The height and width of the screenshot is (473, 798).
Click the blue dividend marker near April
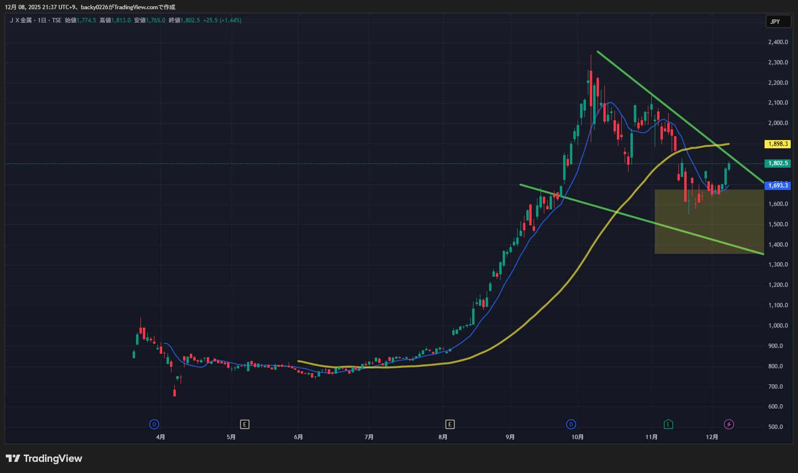[x=154, y=425]
